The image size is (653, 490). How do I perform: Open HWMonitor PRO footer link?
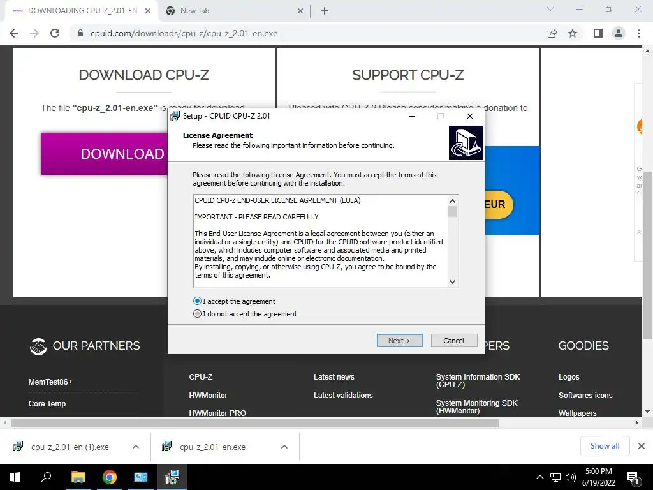217,413
